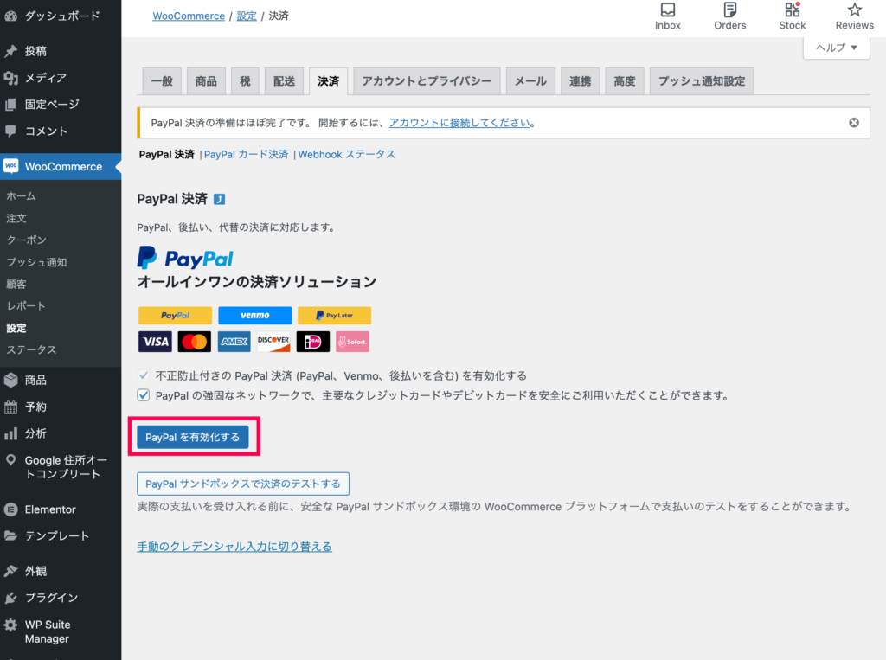Click the 外観 paintbrush icon
The image size is (886, 660).
click(10, 571)
